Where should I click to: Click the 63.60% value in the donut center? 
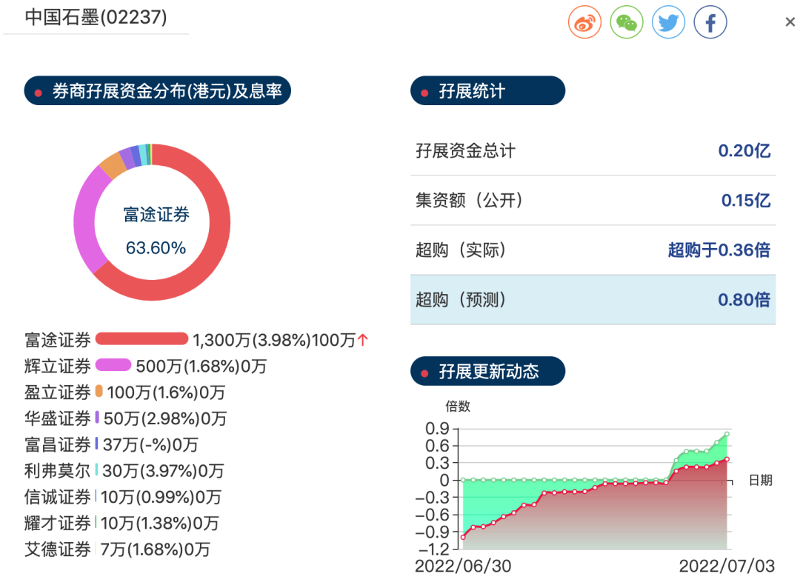coord(156,248)
